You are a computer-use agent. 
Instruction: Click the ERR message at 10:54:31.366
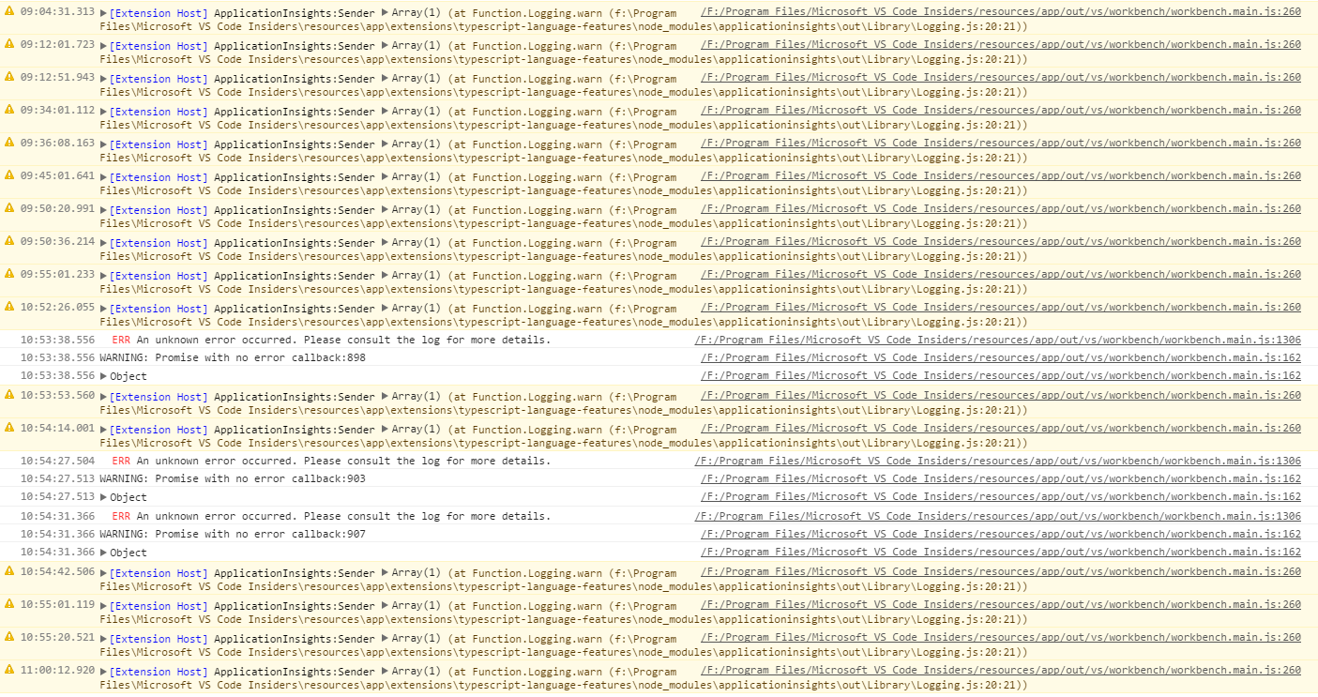(x=331, y=516)
